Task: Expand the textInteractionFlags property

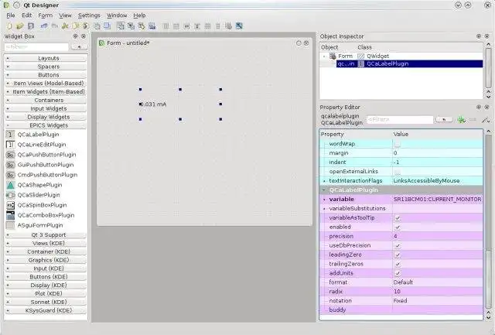Action: tap(324, 181)
